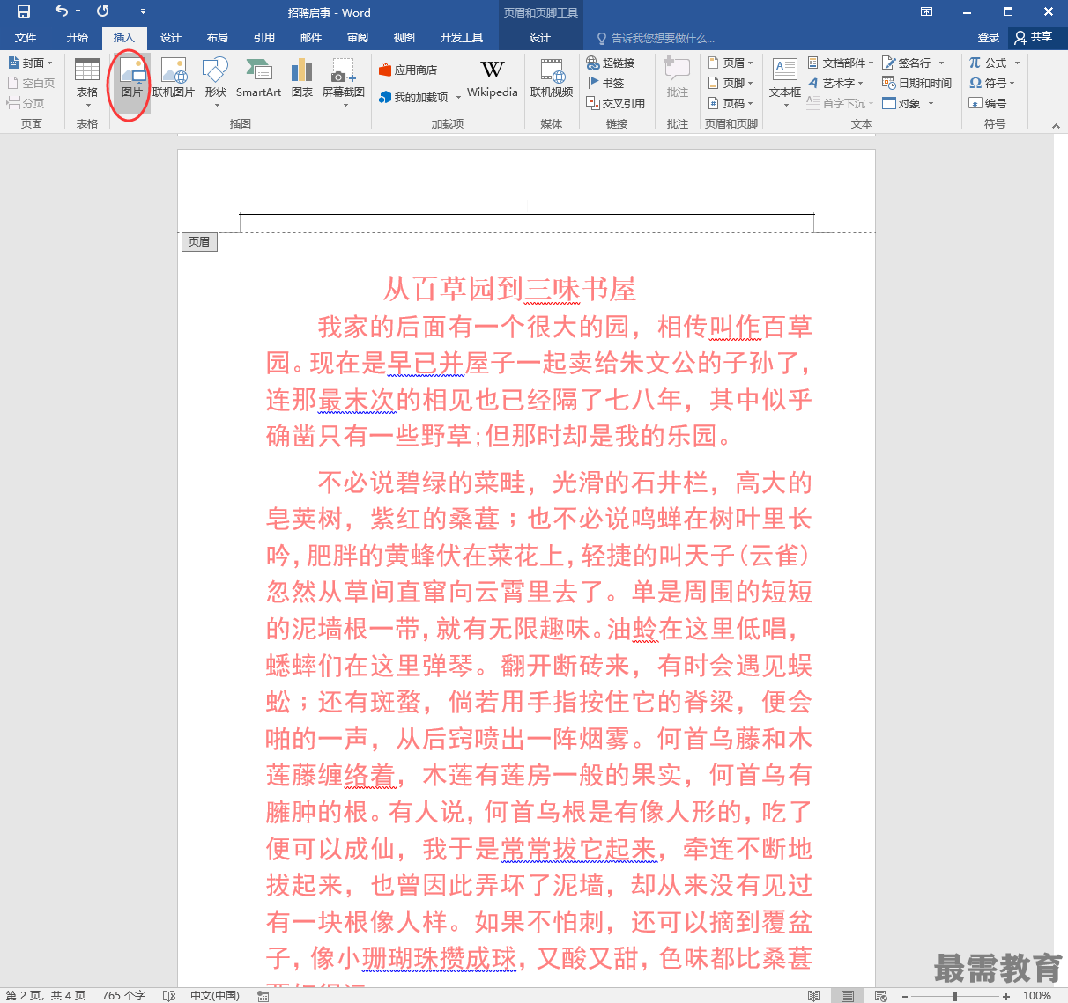This screenshot has height=1003, width=1068.
Task: Switch to Web Layout view icon
Action: pyautogui.click(x=881, y=995)
